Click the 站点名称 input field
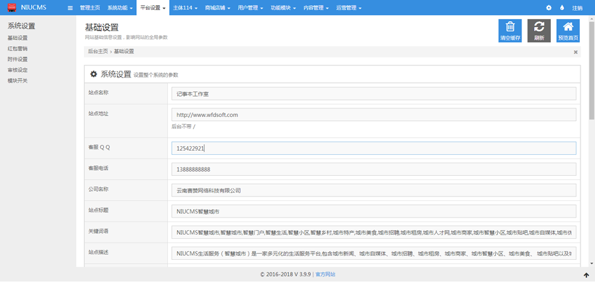The height and width of the screenshot is (283, 595). coord(374,94)
